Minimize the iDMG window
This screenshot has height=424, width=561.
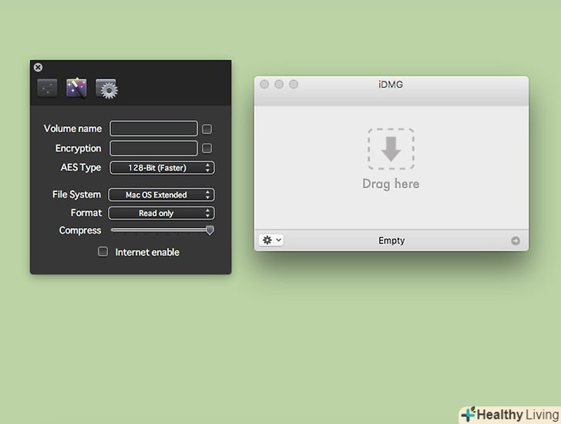[x=279, y=84]
